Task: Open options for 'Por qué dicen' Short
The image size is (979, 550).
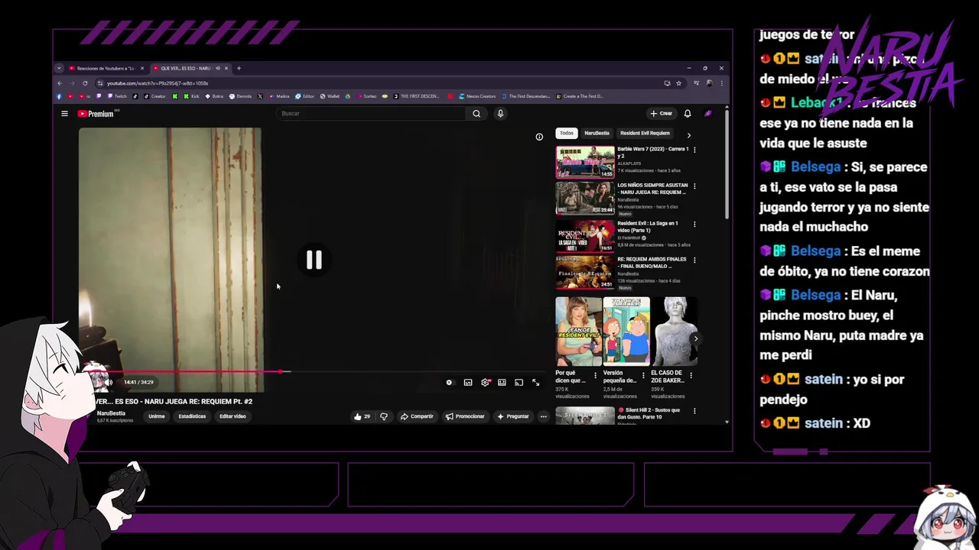Action: (595, 376)
